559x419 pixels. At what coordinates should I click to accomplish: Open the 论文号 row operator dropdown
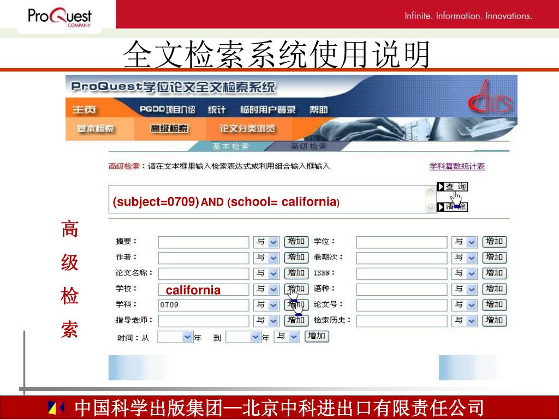point(465,305)
